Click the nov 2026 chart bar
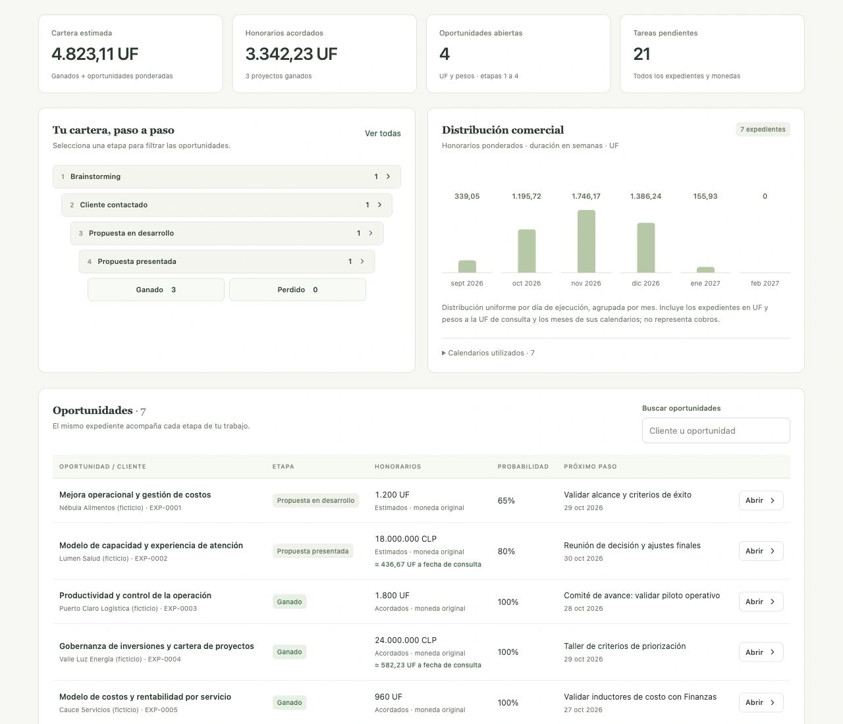 586,241
